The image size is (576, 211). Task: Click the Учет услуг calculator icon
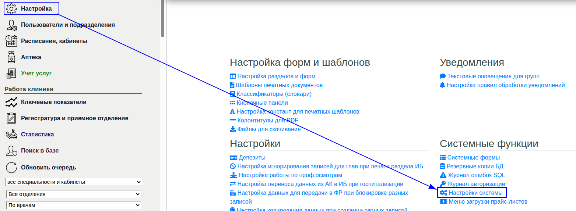[x=12, y=74]
